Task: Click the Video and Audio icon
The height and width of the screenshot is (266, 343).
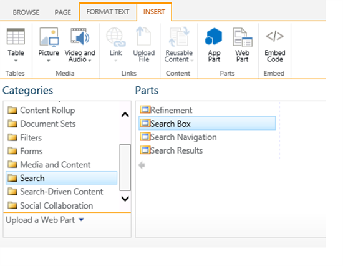Action: point(80,37)
